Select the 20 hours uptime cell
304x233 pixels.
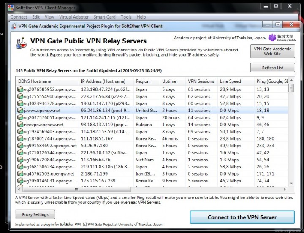coord(171,117)
